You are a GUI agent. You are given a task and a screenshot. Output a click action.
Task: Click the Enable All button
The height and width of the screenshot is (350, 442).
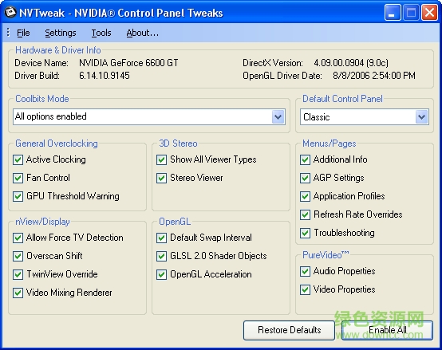[387, 330]
